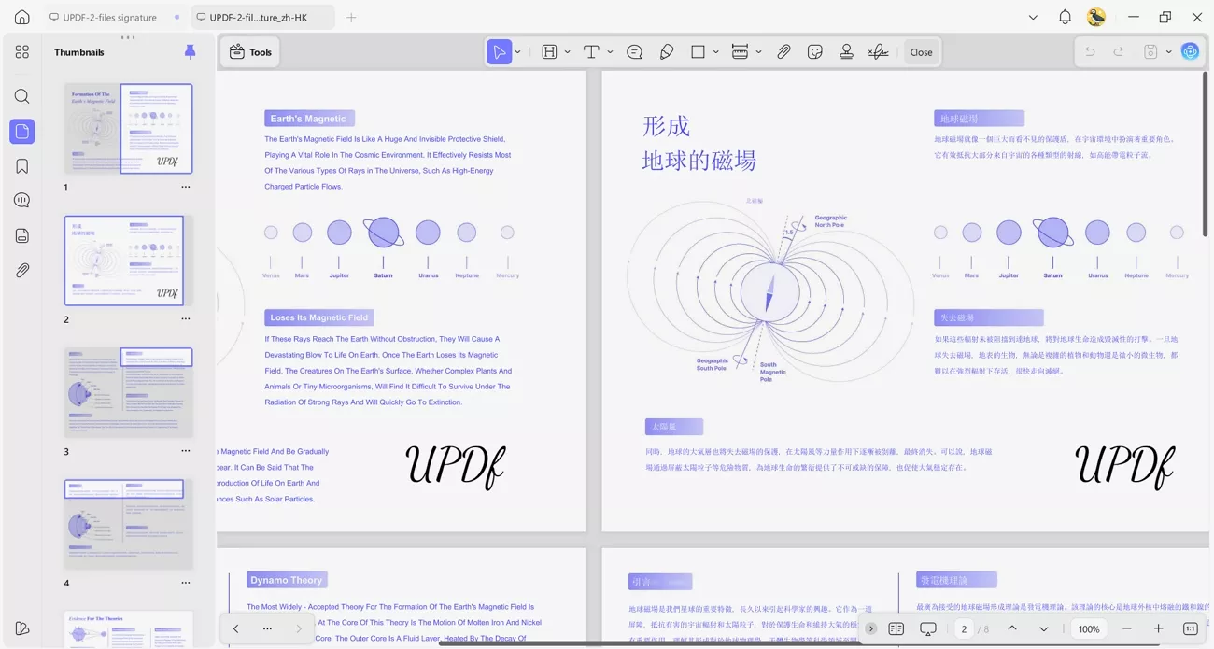Open the search panel in the sidebar
The width and height of the screenshot is (1214, 649).
pyautogui.click(x=21, y=96)
